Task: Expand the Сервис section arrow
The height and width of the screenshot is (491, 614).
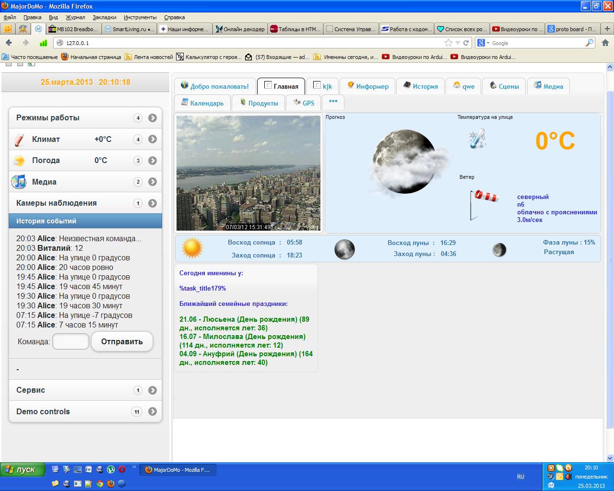Action: pos(153,390)
